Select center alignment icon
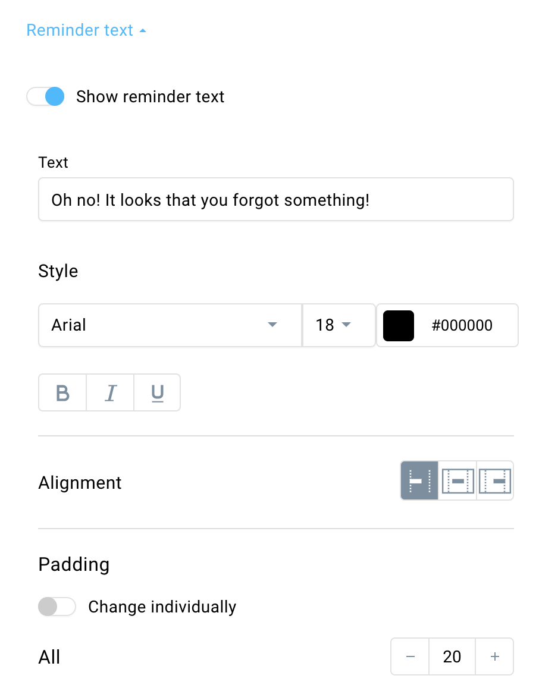Screen dimensions: 539x685 pos(457,480)
